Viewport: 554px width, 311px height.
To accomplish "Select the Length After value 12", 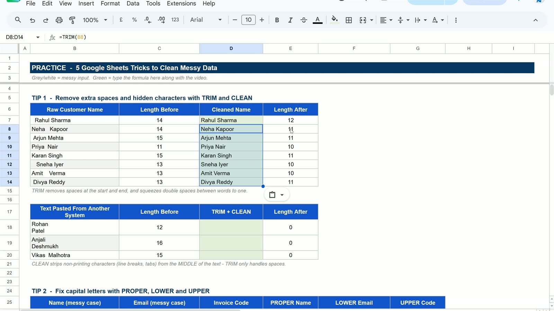I will [x=291, y=120].
